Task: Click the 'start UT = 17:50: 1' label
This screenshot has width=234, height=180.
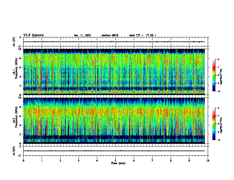Action: 143,35
